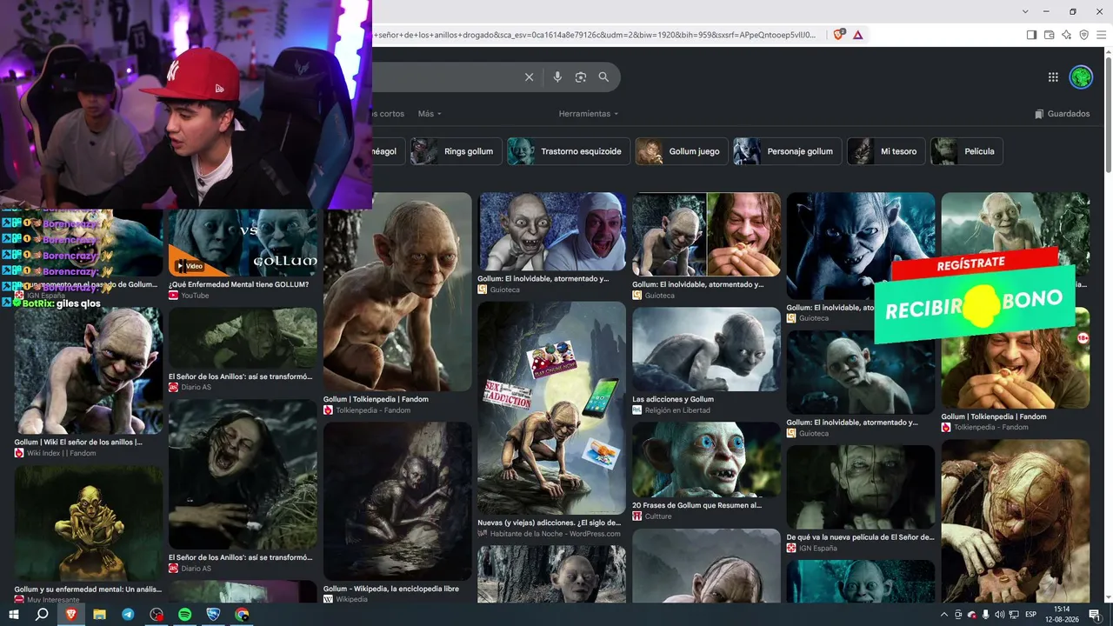Expand the Herramientas dropdown
Screen dimensions: 1113x626
click(x=589, y=114)
